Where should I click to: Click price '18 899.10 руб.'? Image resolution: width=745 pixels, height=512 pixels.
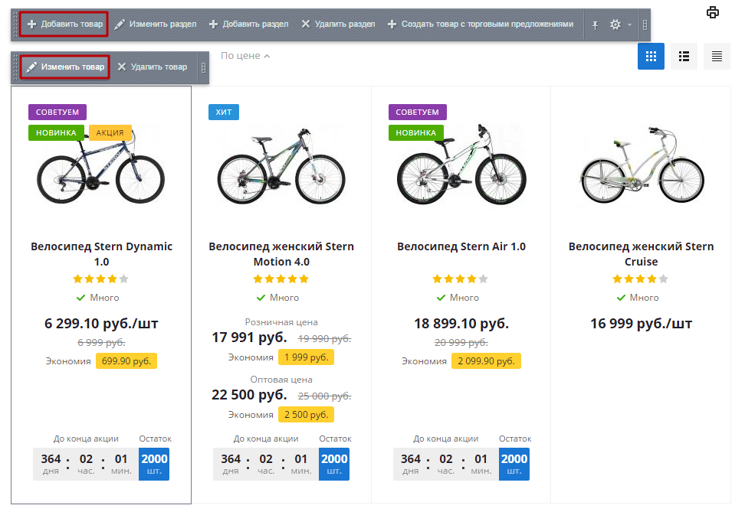click(x=461, y=324)
